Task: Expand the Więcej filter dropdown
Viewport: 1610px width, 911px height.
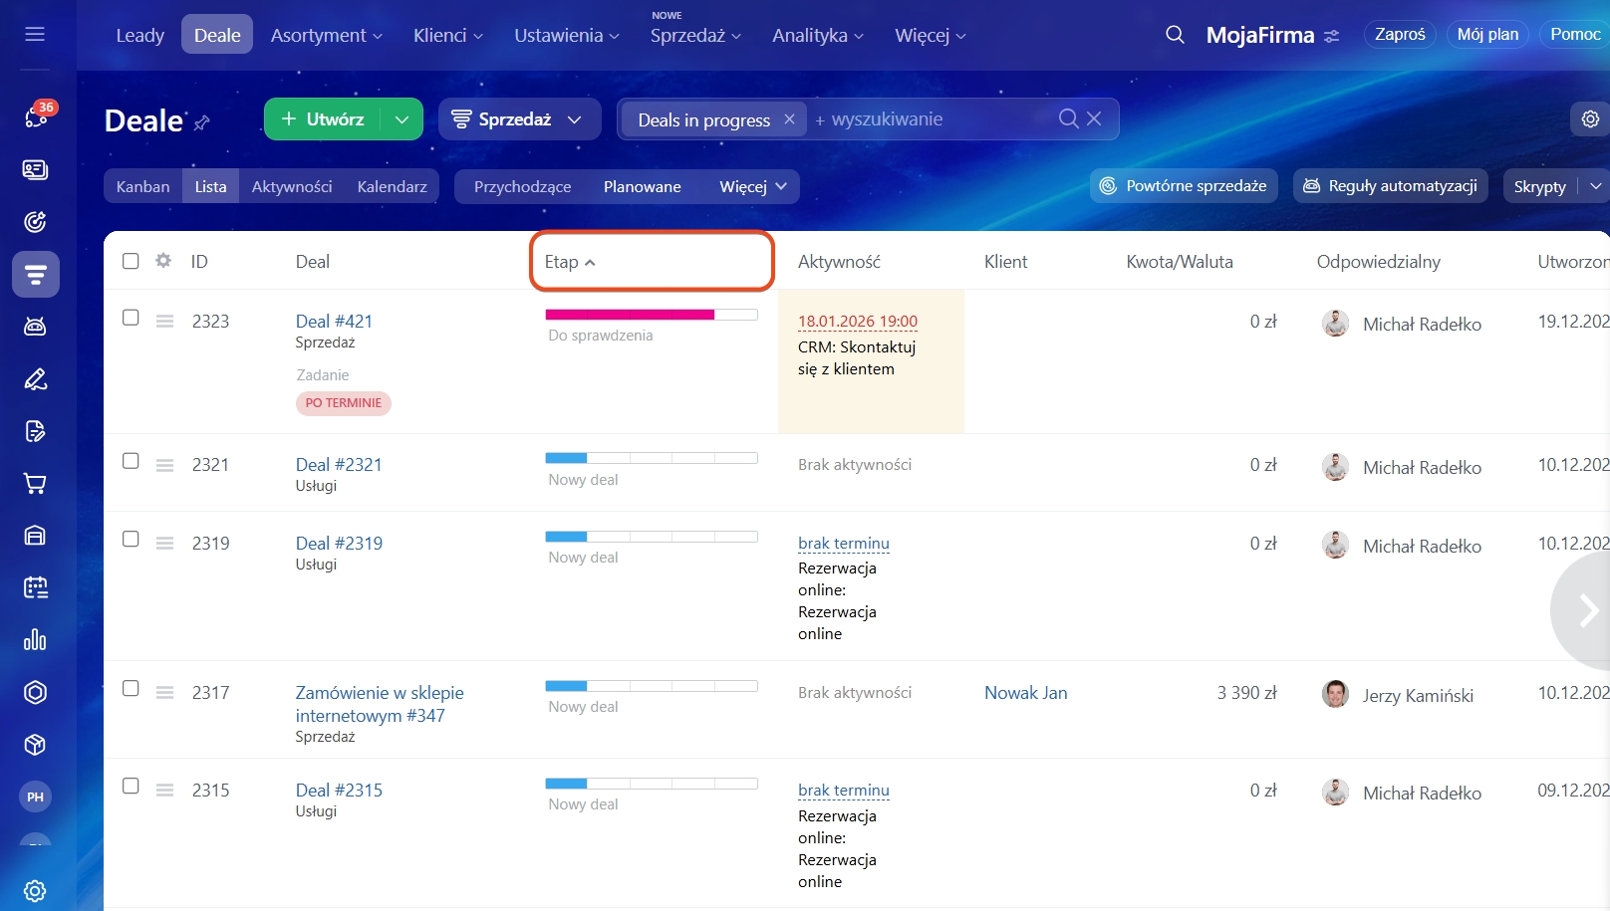Action: coord(753,187)
